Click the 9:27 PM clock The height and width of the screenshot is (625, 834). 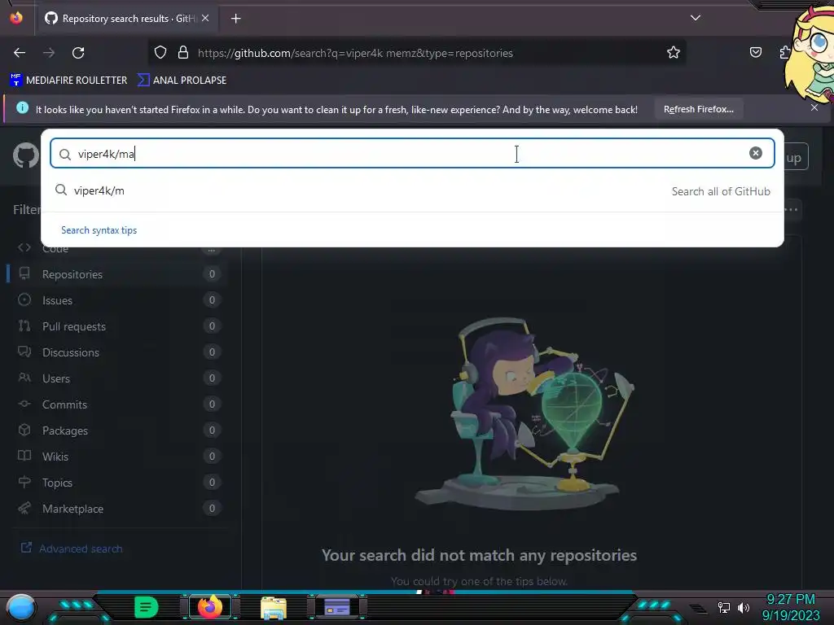pos(790,600)
